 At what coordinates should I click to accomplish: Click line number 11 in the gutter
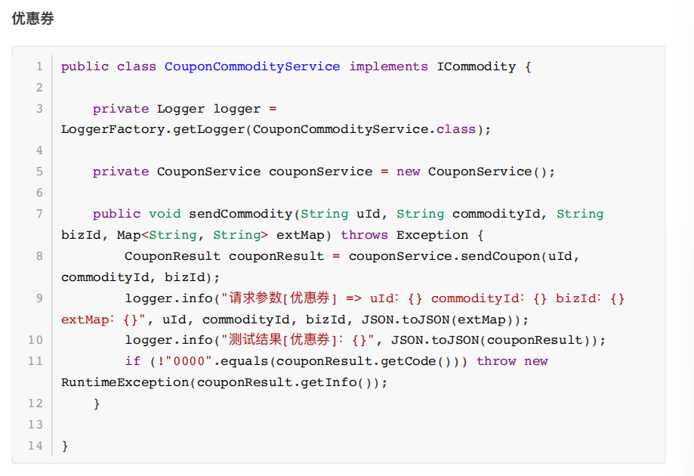[x=35, y=361]
